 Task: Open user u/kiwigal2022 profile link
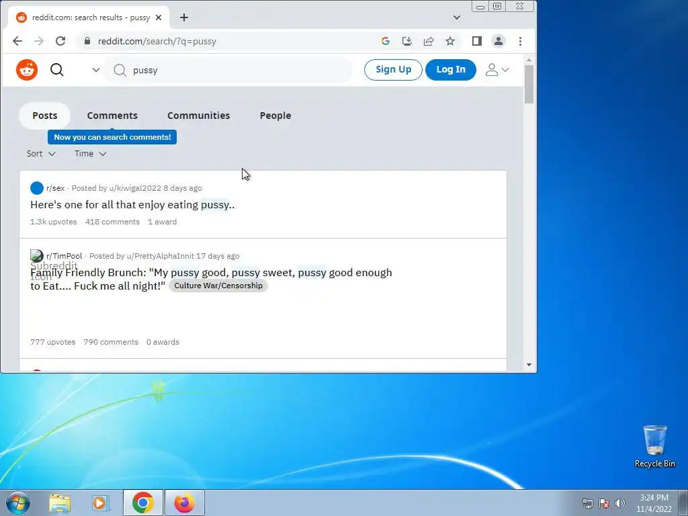[x=135, y=188]
